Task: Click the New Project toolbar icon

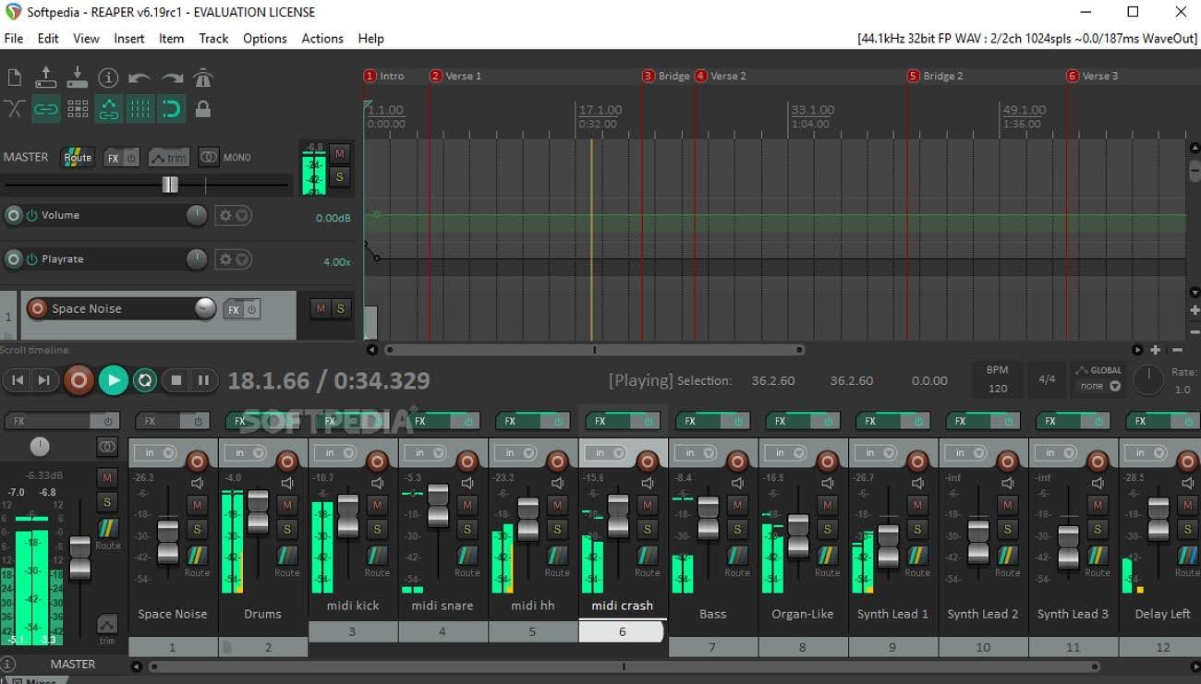Action: point(15,78)
